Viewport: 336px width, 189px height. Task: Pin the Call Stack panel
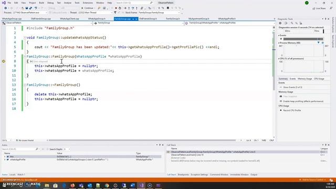325,145
